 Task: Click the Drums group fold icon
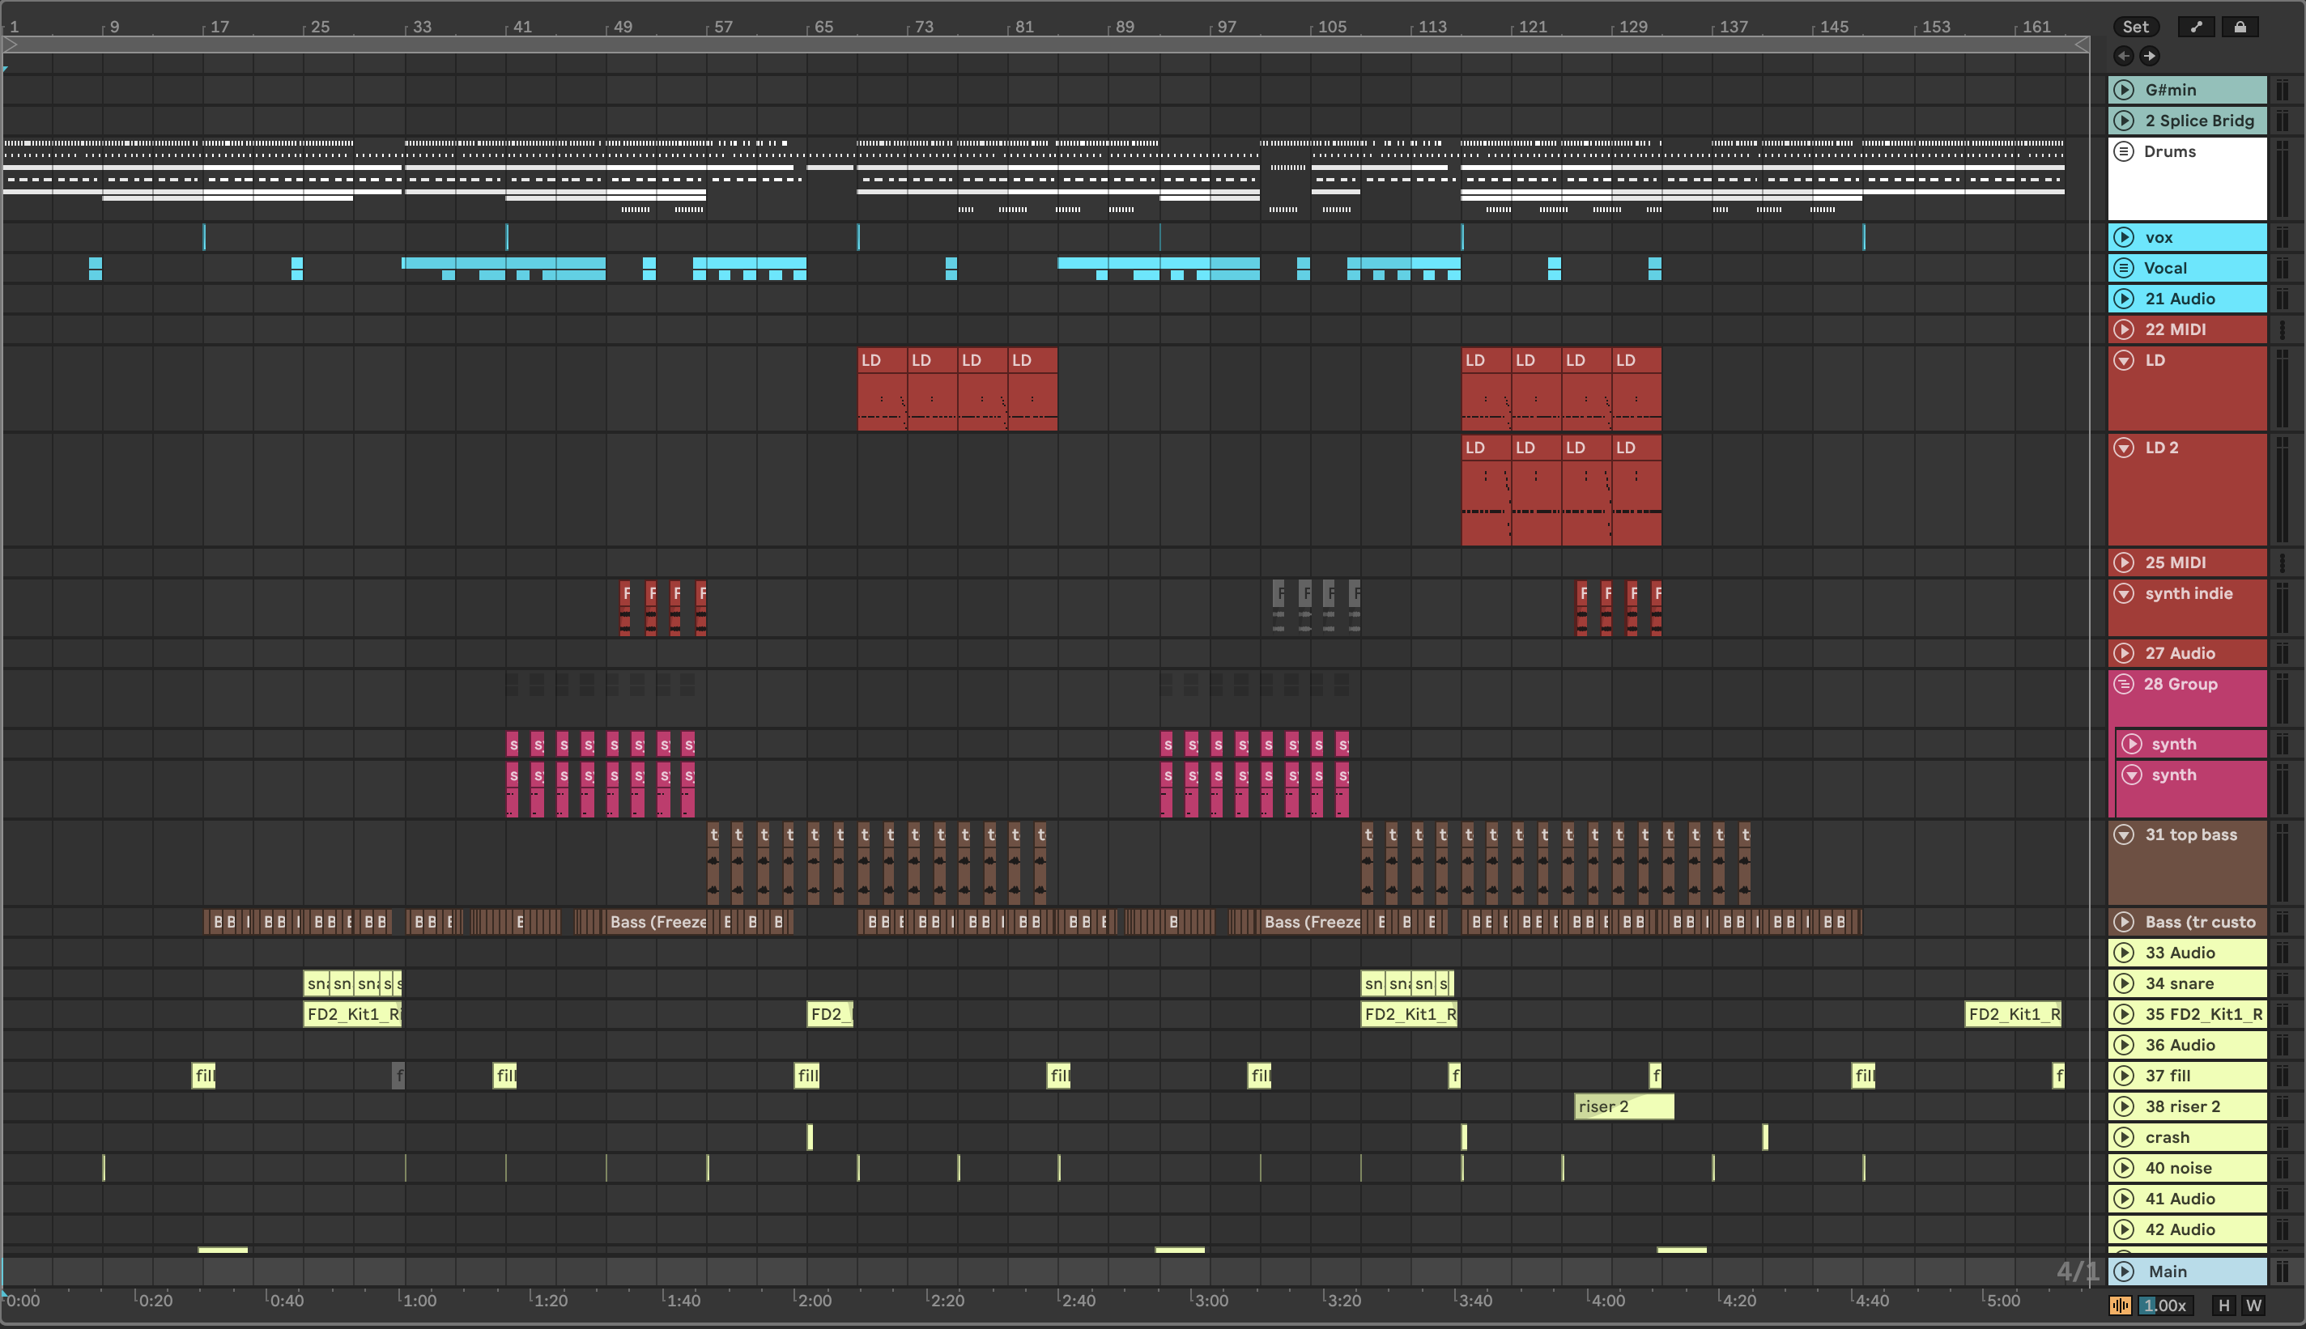click(2124, 151)
